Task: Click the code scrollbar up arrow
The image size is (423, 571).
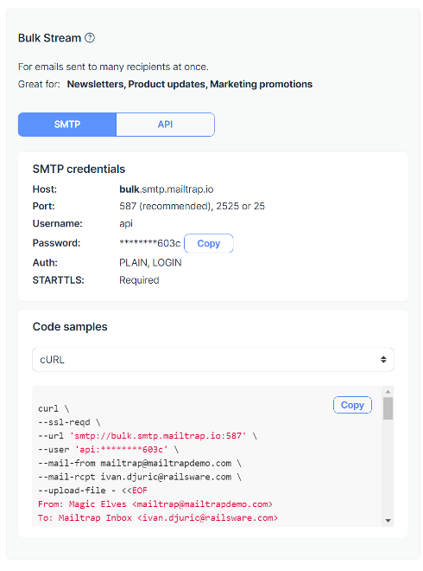Action: click(x=388, y=391)
